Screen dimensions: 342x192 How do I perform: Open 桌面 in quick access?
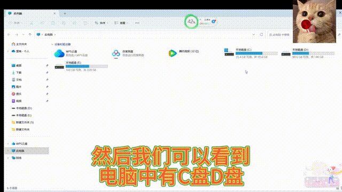17,65
